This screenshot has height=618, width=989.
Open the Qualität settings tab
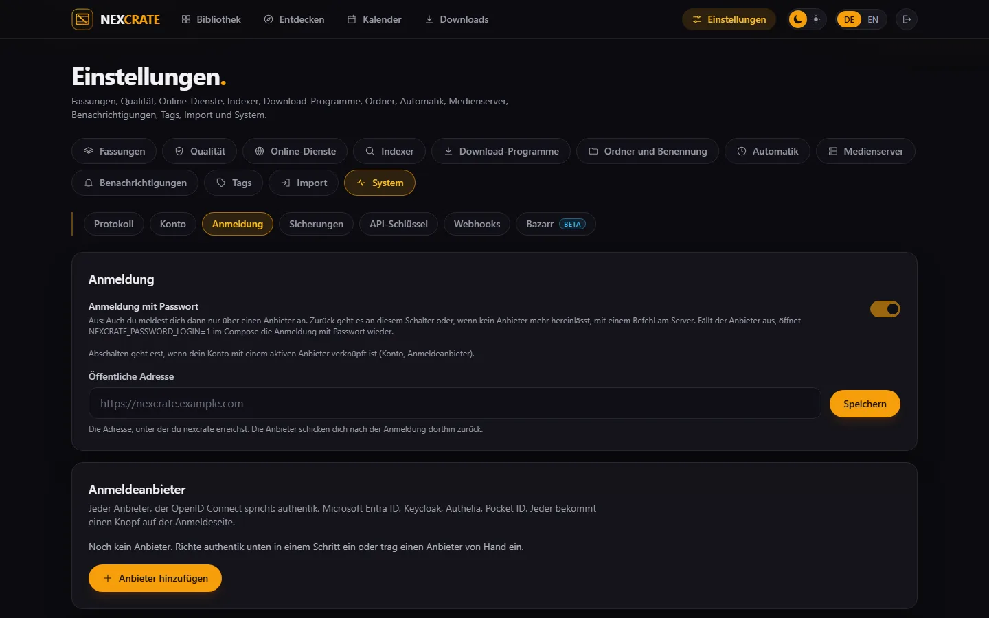[199, 151]
